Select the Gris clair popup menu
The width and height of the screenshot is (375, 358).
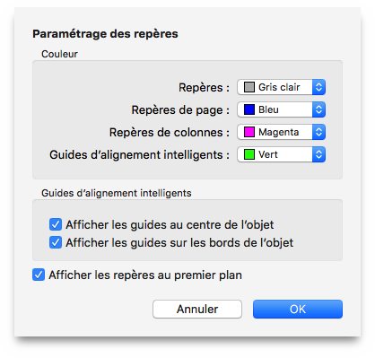pyautogui.click(x=281, y=87)
